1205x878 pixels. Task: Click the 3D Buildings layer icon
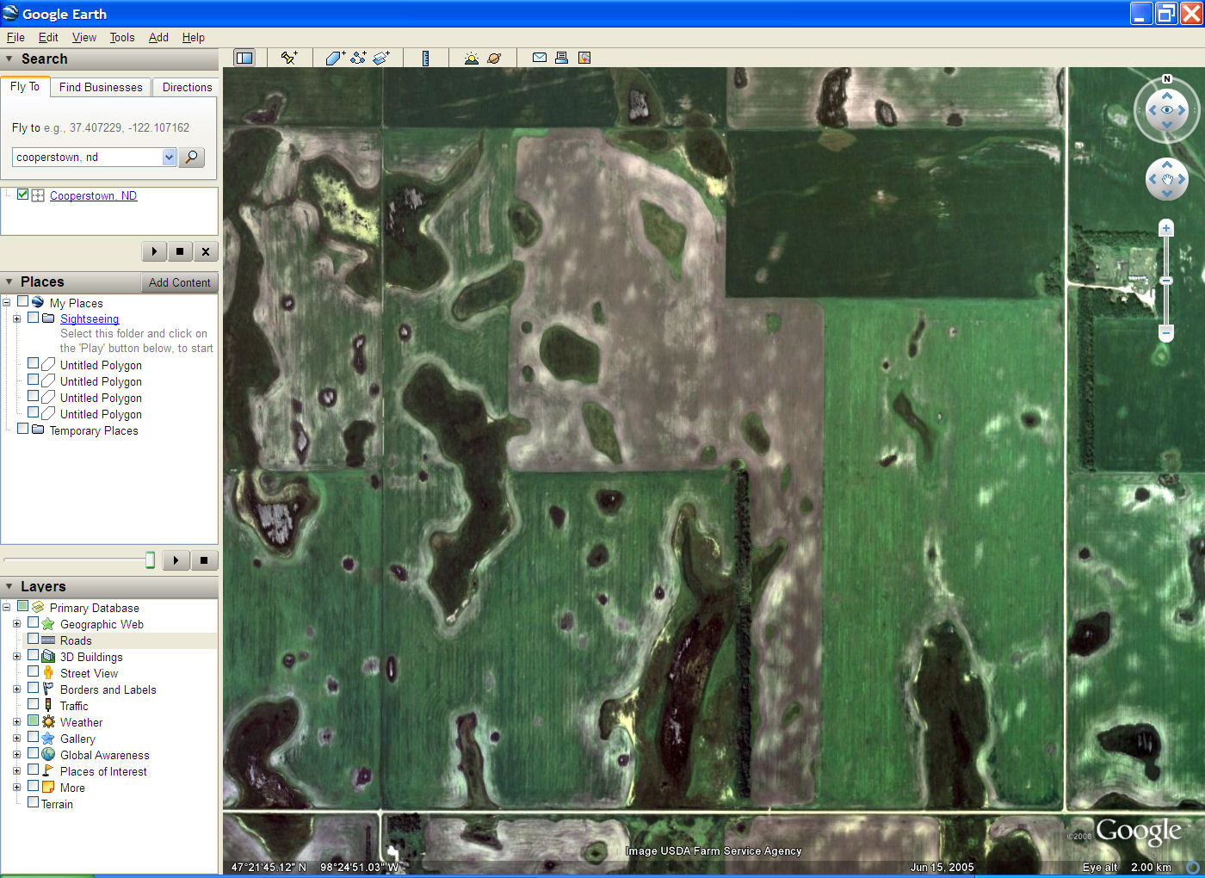point(48,657)
